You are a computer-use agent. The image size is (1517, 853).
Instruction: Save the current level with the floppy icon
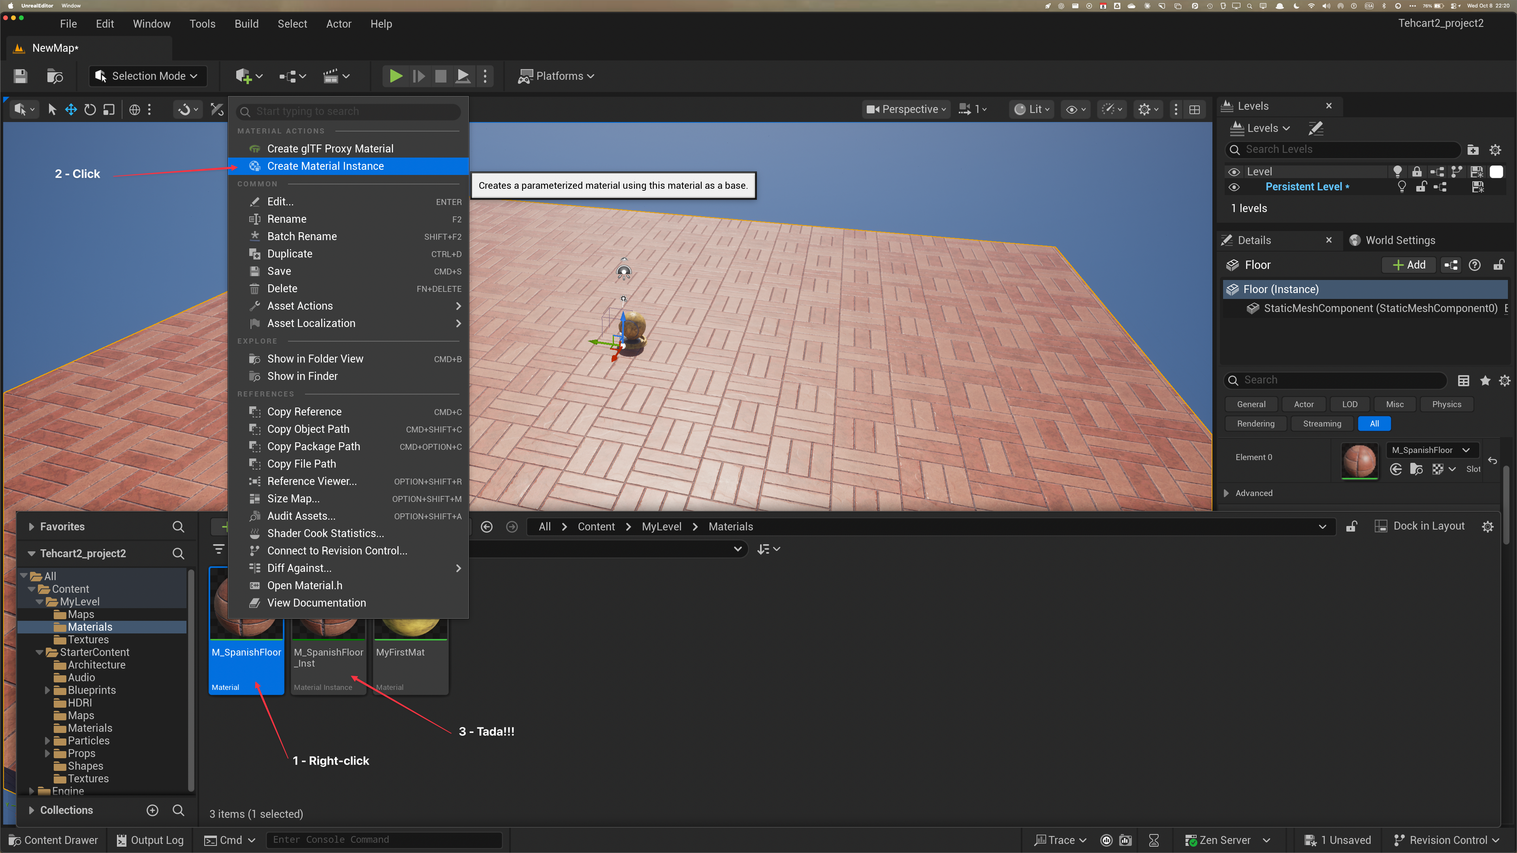pos(21,76)
